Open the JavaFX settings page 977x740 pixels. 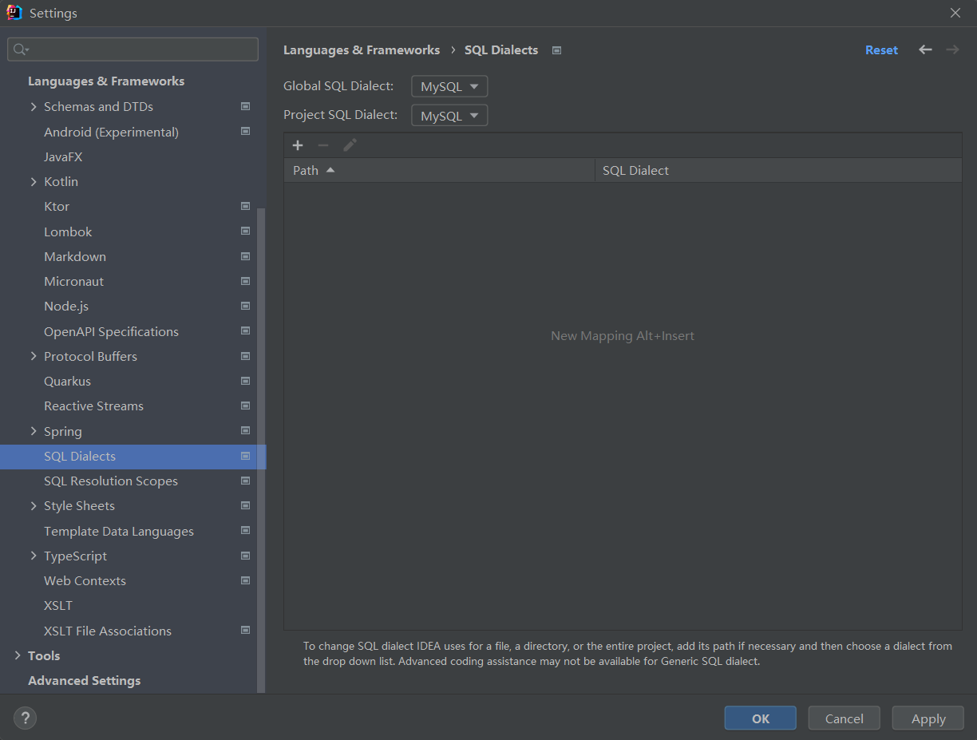[x=63, y=156]
